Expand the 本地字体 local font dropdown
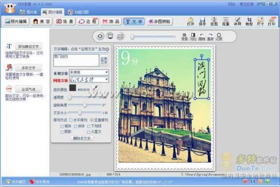 pyautogui.click(x=106, y=72)
